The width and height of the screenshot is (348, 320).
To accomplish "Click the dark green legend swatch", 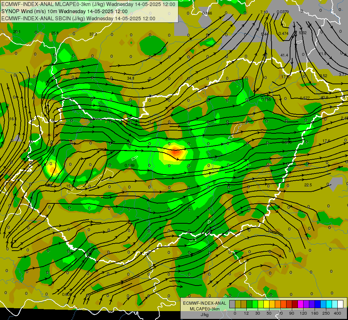I will click(x=249, y=304).
